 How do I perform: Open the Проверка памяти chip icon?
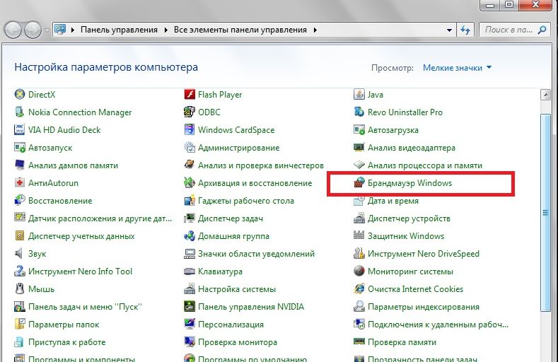pyautogui.click(x=359, y=341)
